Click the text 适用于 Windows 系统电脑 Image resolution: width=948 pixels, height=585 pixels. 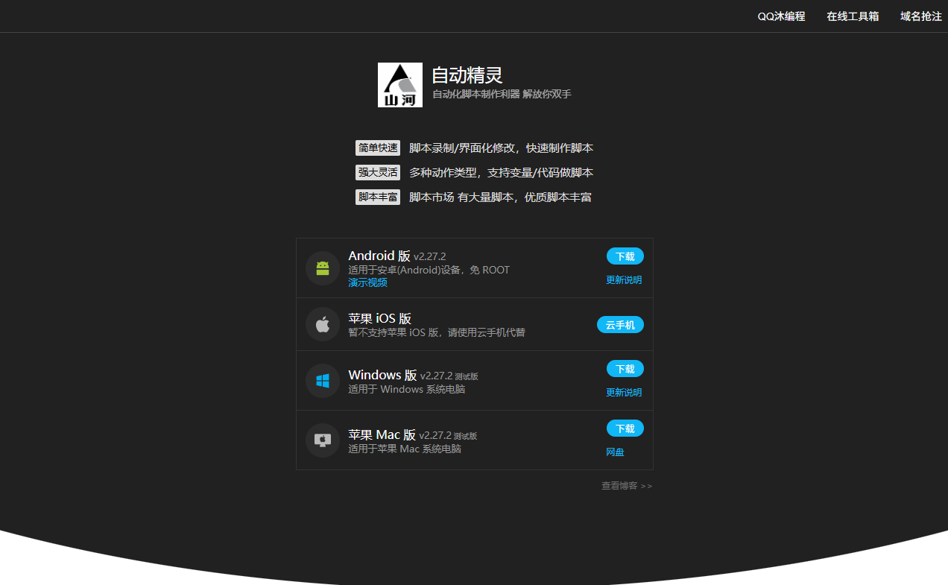click(407, 390)
